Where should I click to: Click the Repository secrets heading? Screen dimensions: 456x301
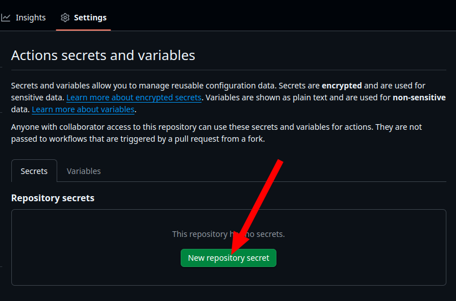tap(53, 198)
